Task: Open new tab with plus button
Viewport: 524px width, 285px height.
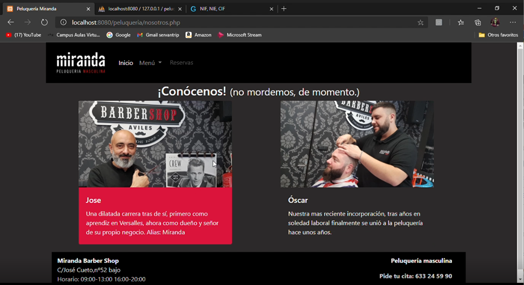Action: (x=284, y=9)
